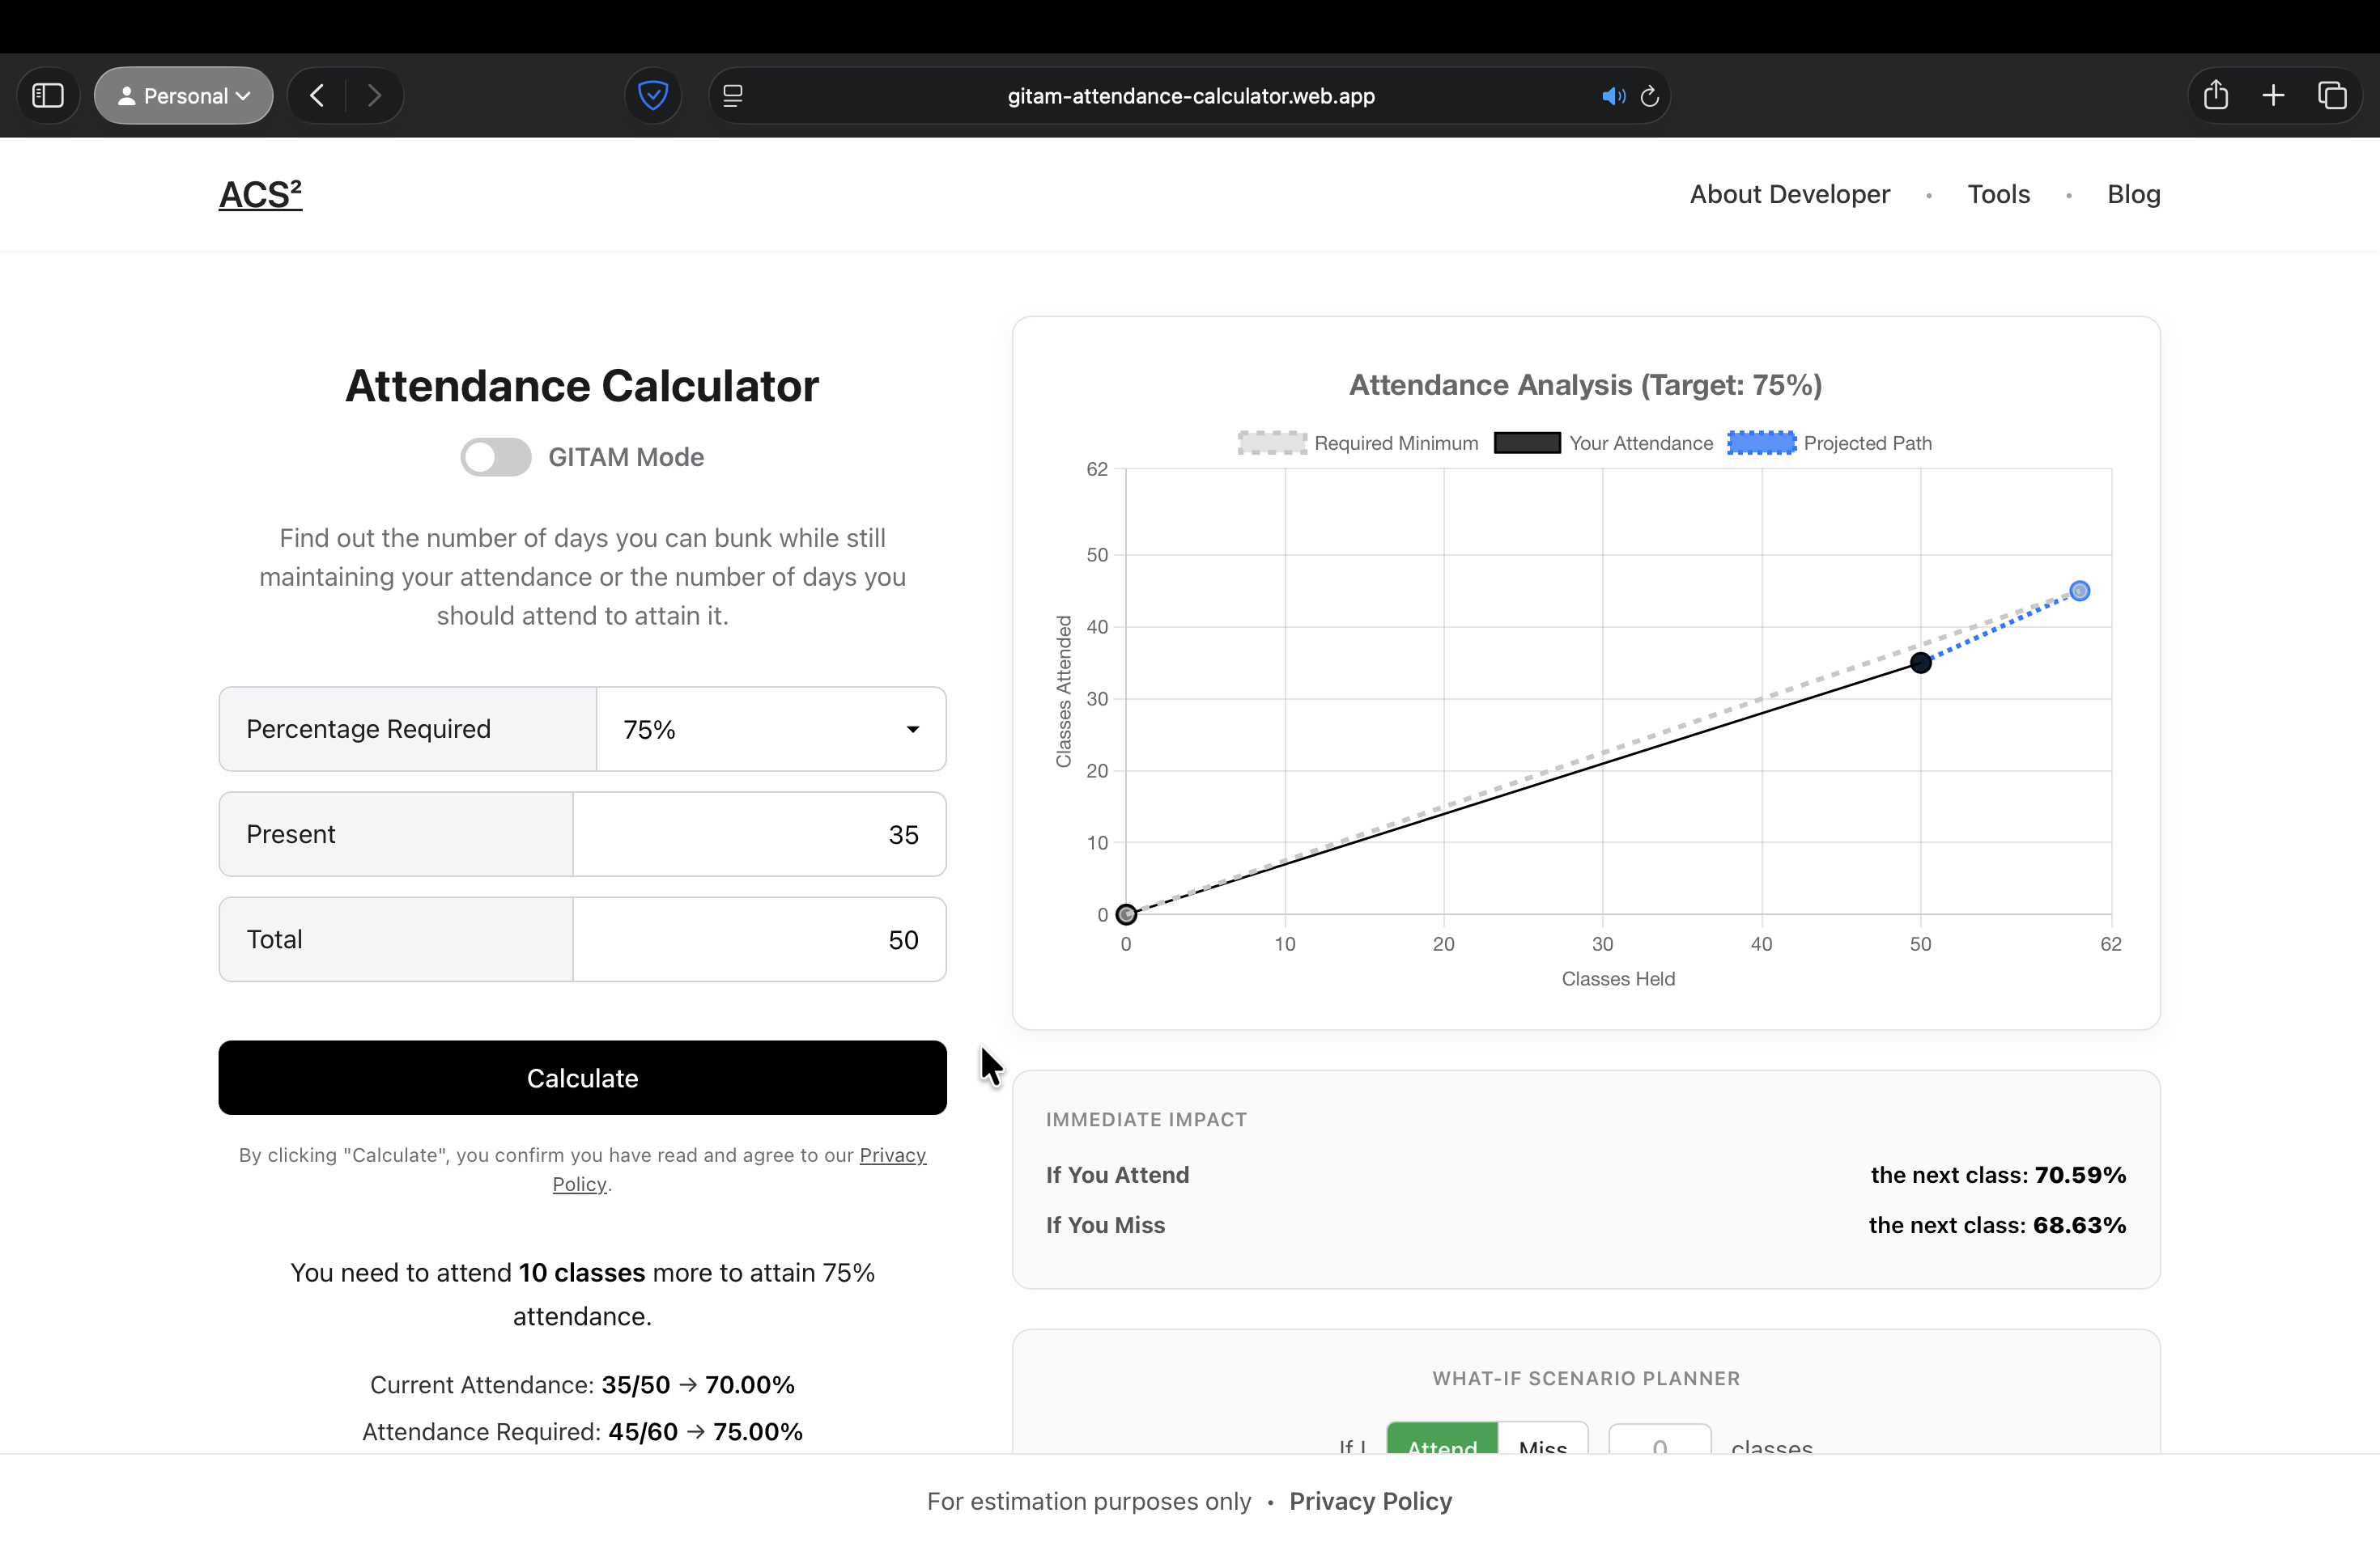Enable the GITAM Mode switch

pyautogui.click(x=496, y=456)
